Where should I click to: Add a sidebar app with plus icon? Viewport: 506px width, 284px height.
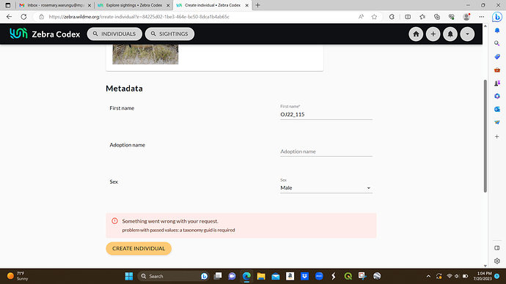coord(497,137)
